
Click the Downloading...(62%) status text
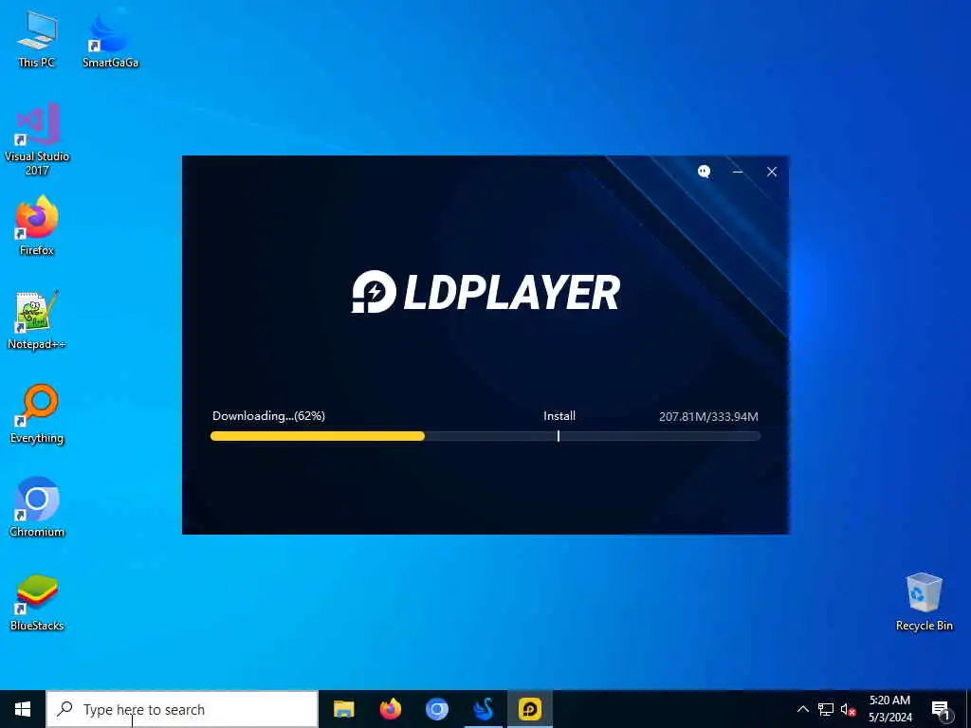(x=268, y=416)
